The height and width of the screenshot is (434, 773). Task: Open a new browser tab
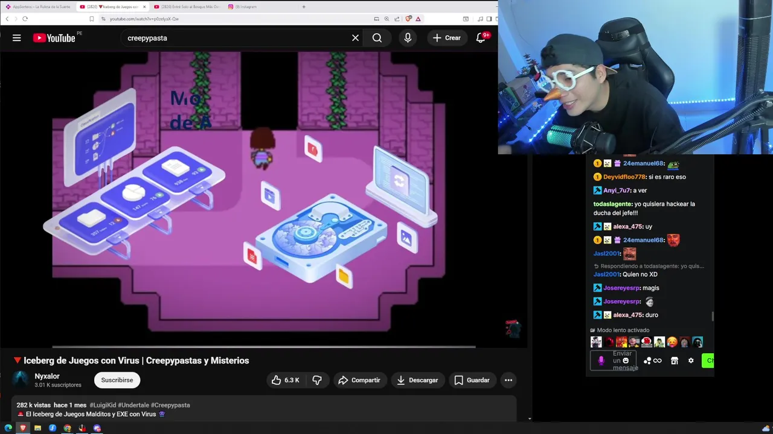304,7
